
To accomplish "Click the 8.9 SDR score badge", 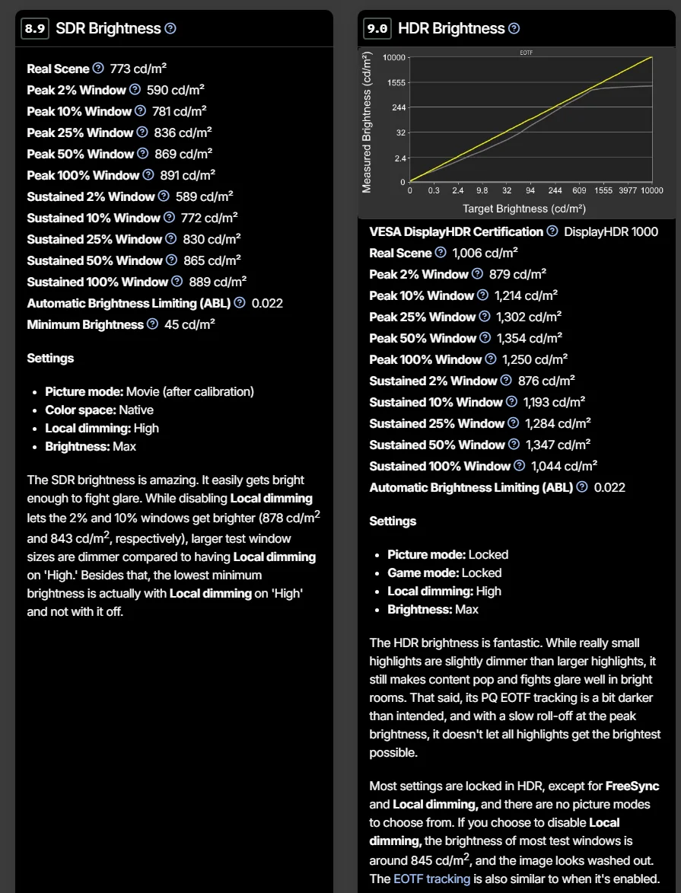I will [35, 29].
